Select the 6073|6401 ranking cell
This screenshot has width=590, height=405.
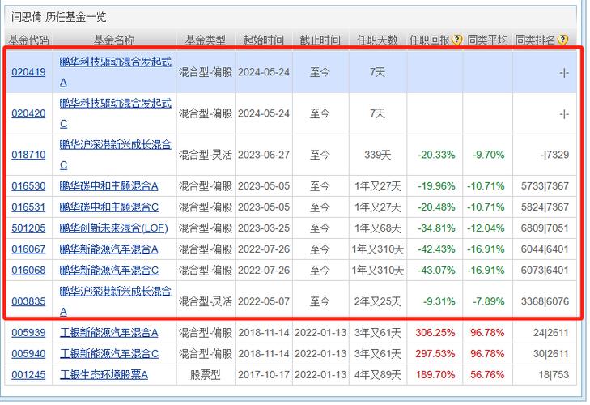(x=545, y=271)
